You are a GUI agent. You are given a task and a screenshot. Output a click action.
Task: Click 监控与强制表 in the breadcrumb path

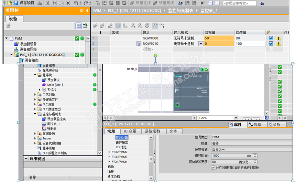tap(180, 11)
